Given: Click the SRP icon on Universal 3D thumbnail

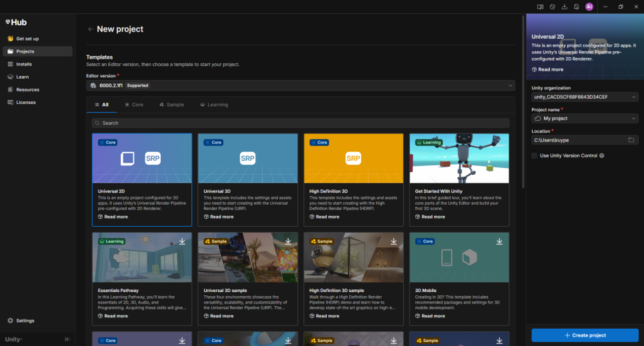Looking at the screenshot, I should 247,158.
